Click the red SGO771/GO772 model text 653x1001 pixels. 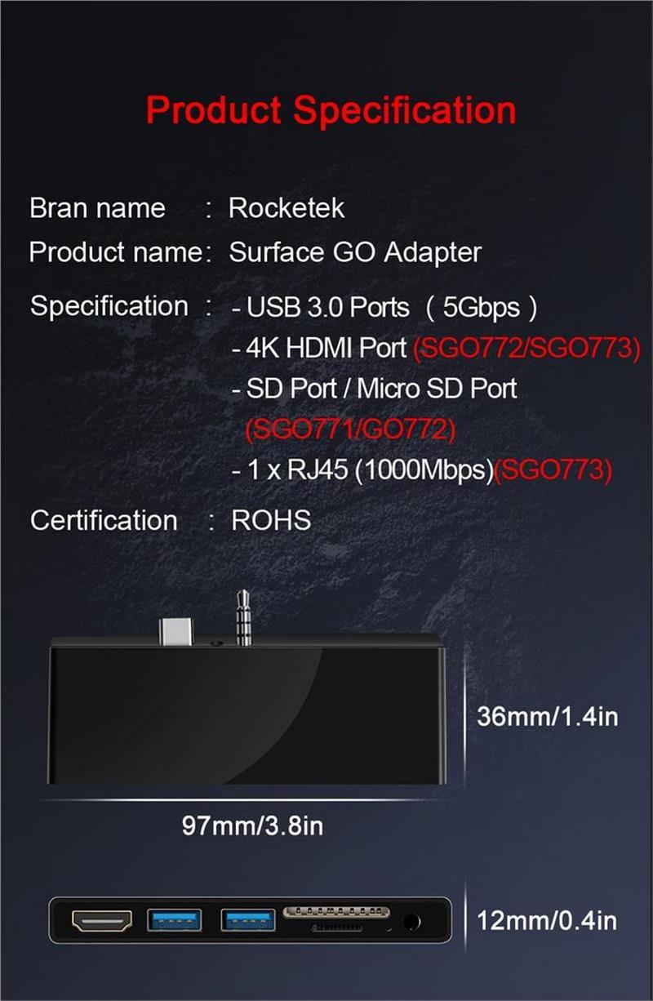(x=350, y=429)
